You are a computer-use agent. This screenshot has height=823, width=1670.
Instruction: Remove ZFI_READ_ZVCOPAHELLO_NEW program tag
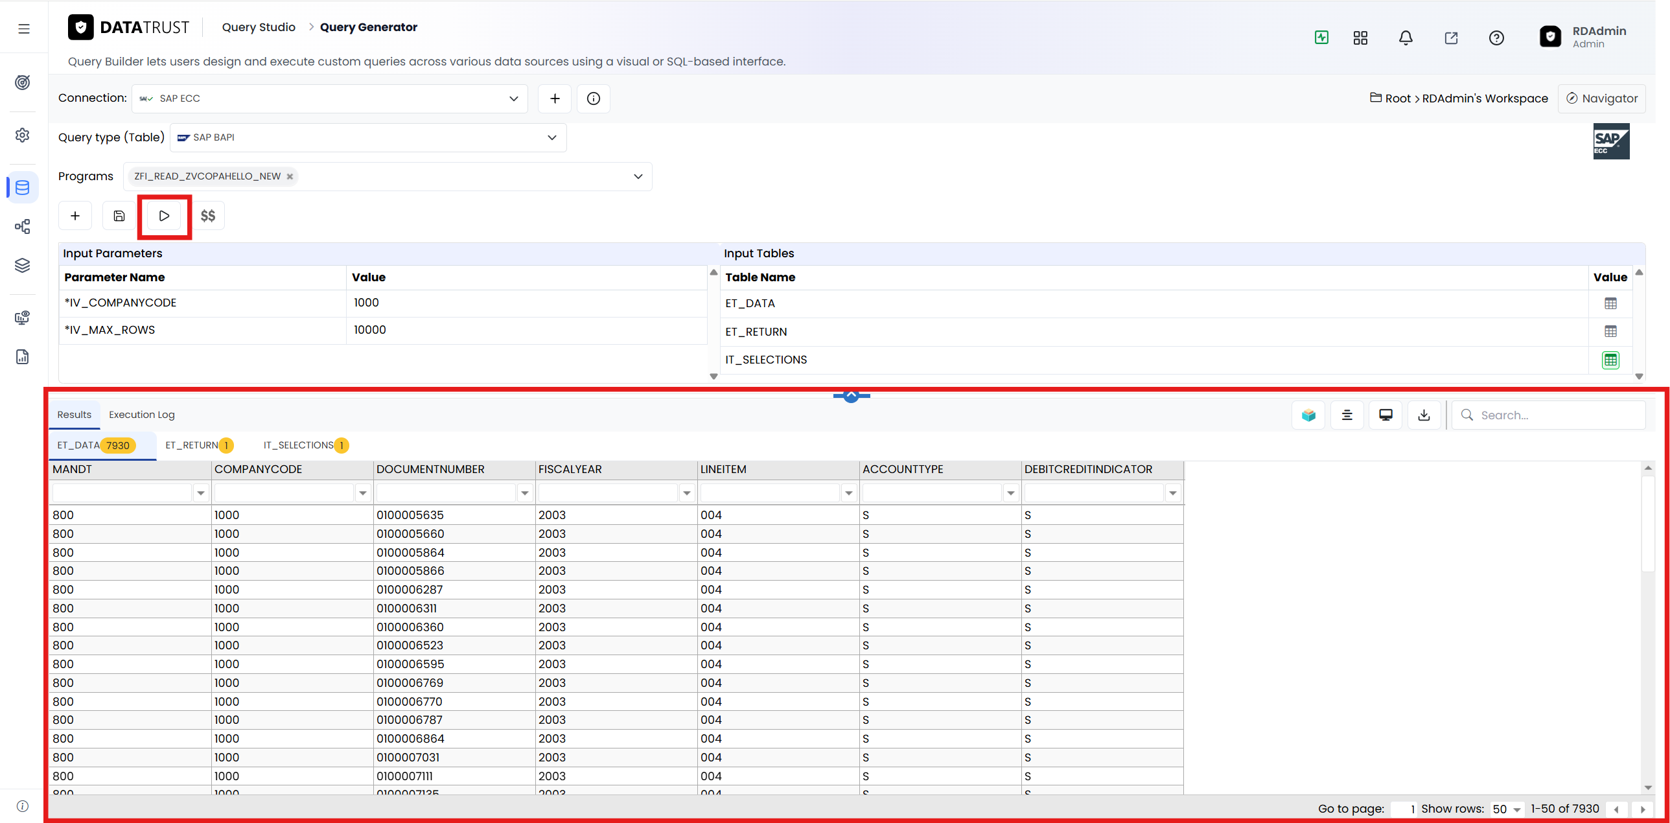pos(290,176)
